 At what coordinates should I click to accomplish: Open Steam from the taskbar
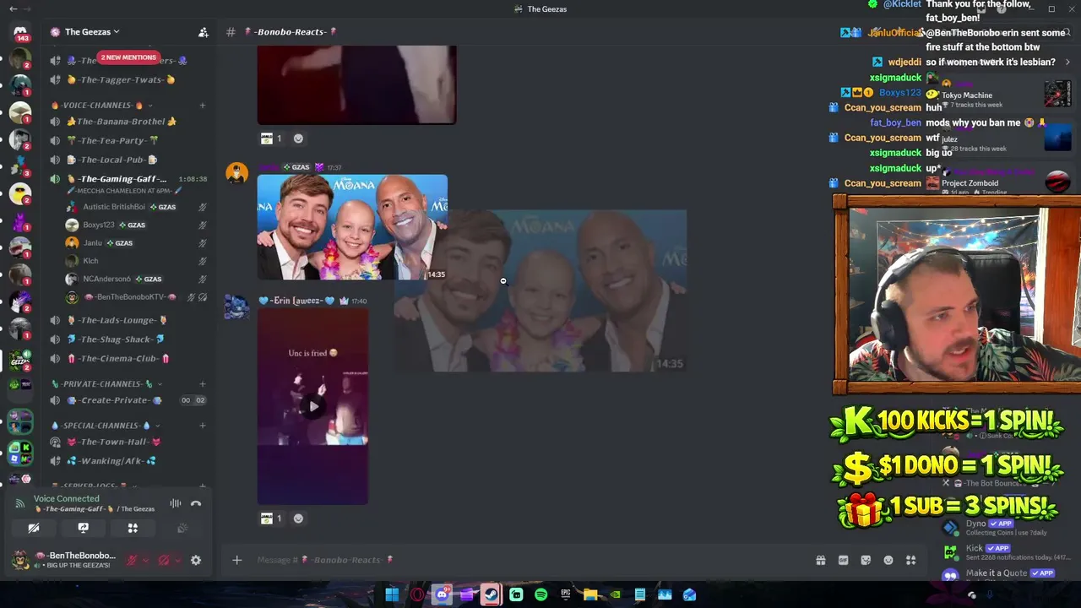491,595
